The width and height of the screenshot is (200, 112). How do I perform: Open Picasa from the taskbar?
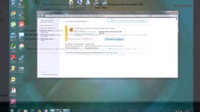pyautogui.click(x=46, y=111)
